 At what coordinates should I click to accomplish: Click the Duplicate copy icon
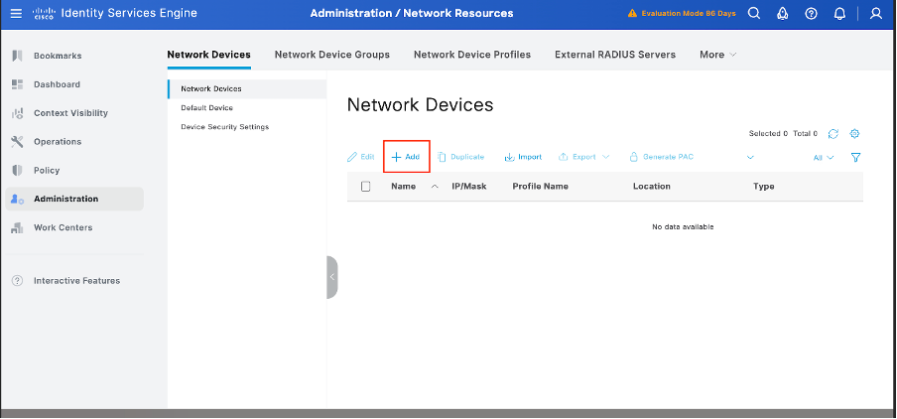(x=442, y=157)
